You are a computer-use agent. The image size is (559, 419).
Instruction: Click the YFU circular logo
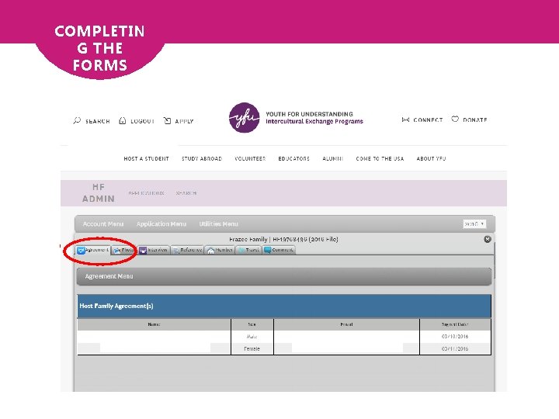coord(245,118)
